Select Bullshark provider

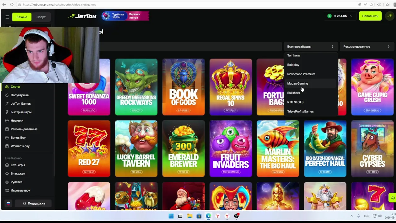tap(310, 93)
